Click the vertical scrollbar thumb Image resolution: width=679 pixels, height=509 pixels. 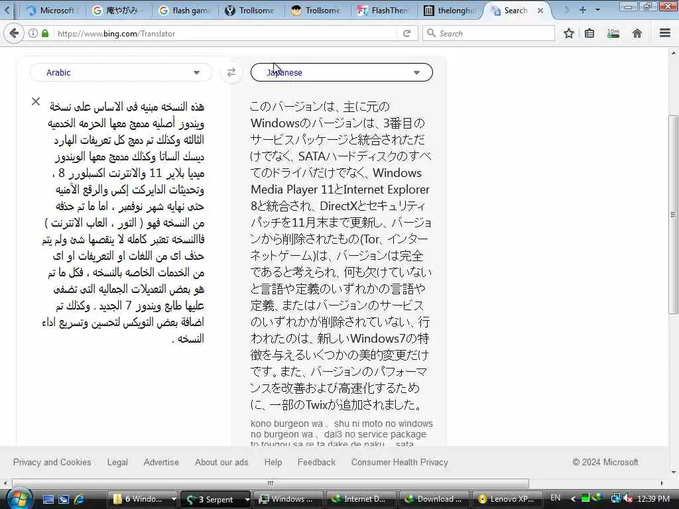(673, 214)
